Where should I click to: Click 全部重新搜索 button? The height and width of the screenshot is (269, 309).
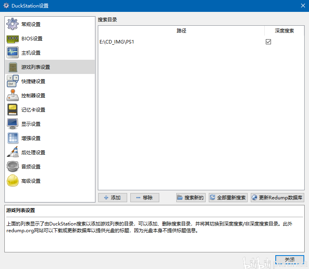pos(228,197)
